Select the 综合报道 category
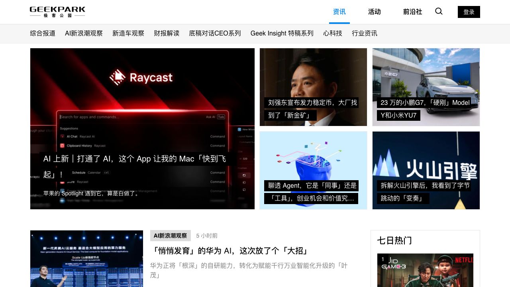The width and height of the screenshot is (510, 287). (43, 33)
